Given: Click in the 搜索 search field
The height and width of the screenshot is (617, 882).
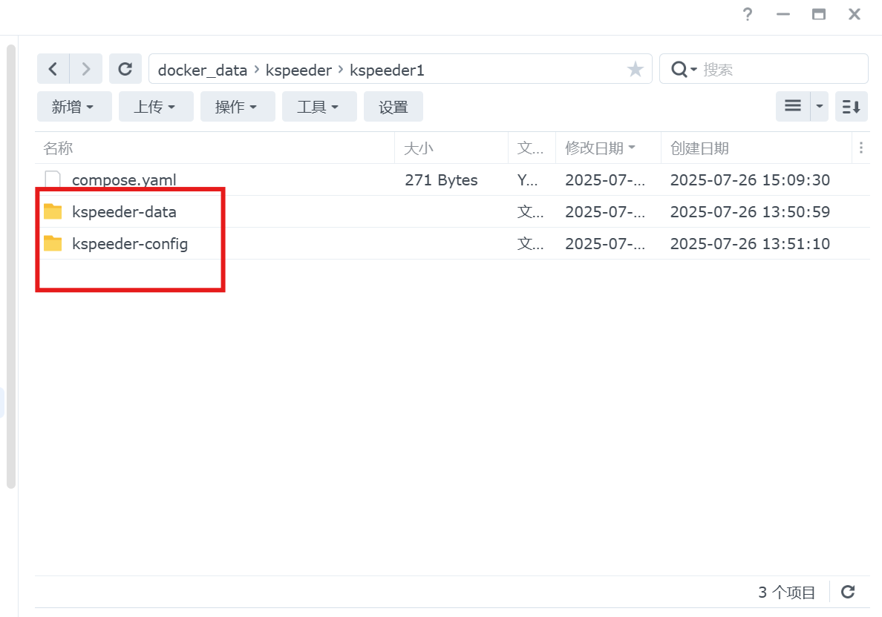Looking at the screenshot, I should tap(780, 70).
